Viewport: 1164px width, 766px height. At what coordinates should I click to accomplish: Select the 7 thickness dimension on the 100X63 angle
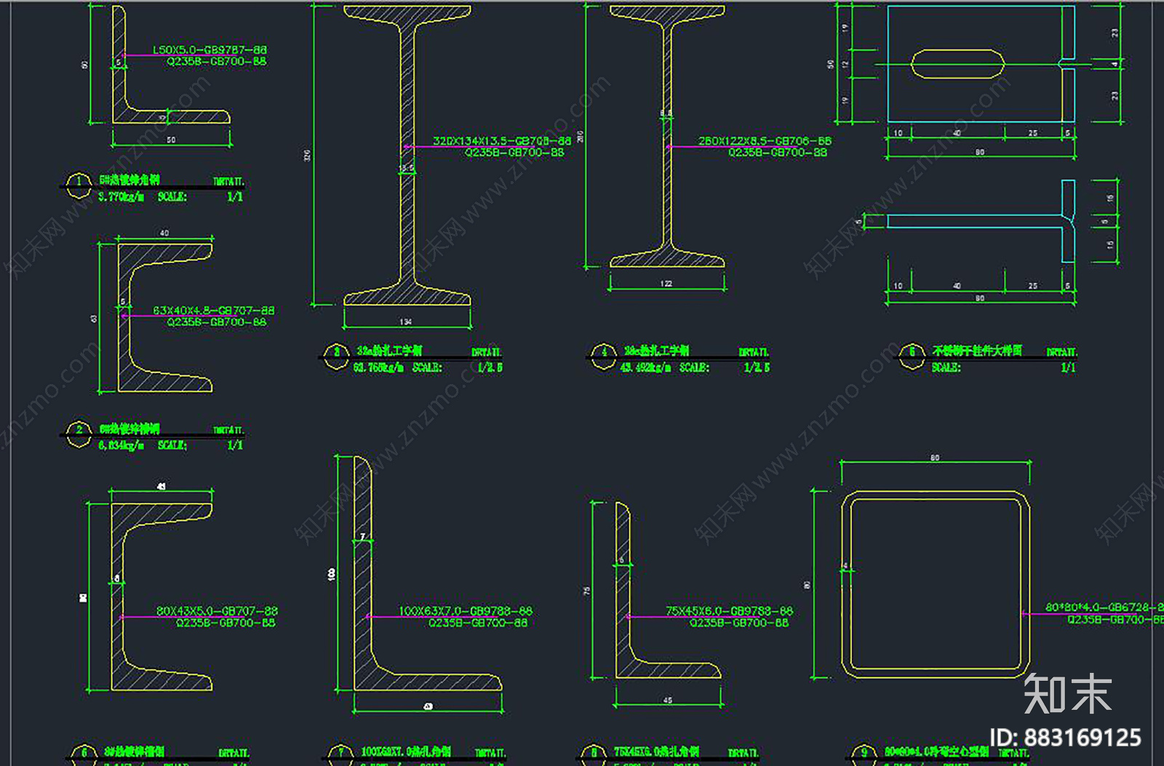pos(362,538)
